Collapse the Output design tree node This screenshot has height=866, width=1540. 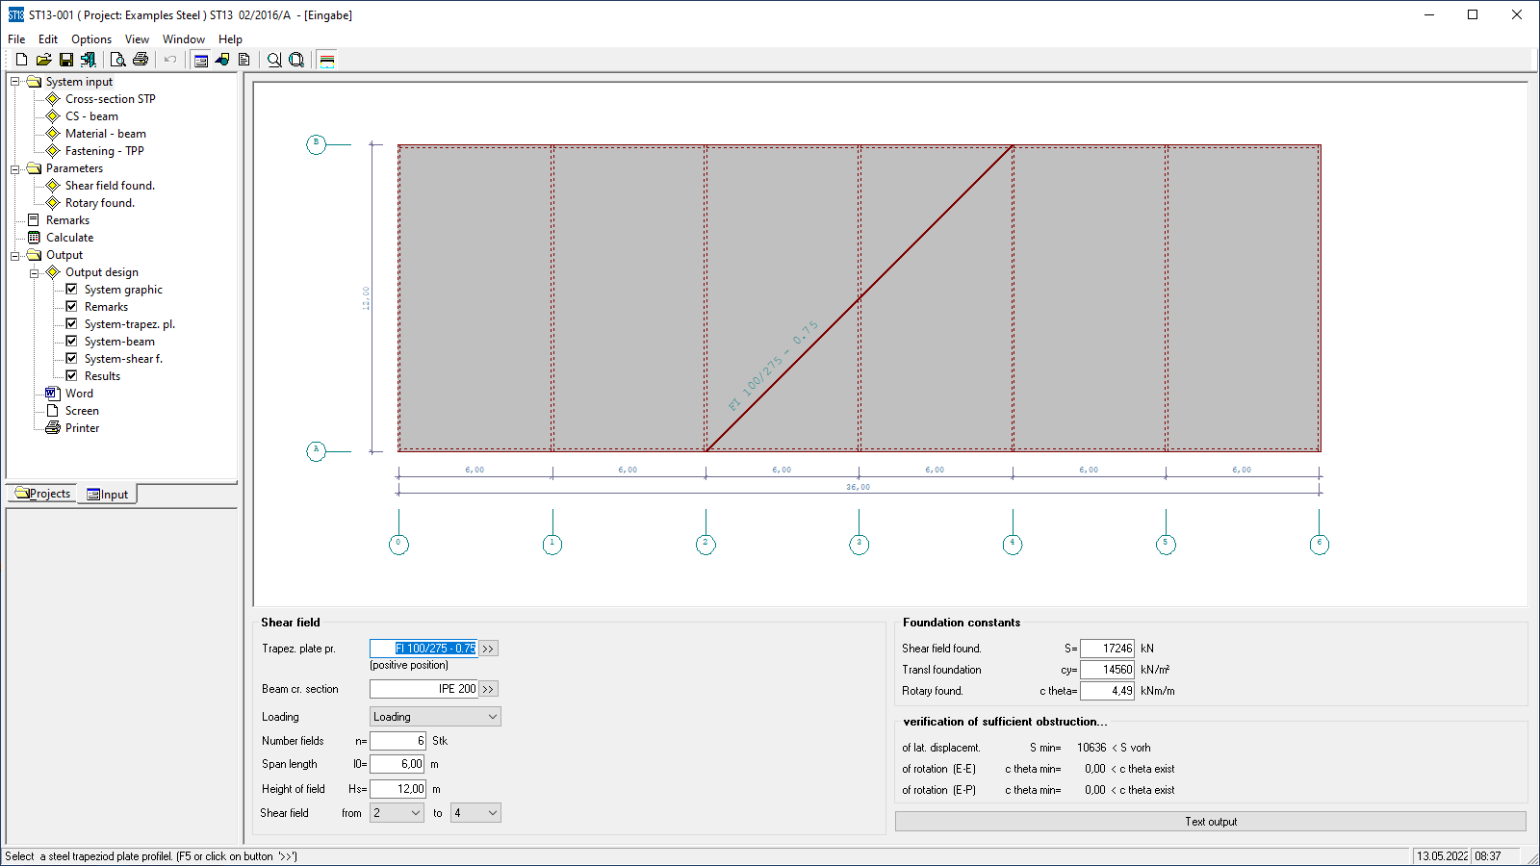click(x=35, y=272)
